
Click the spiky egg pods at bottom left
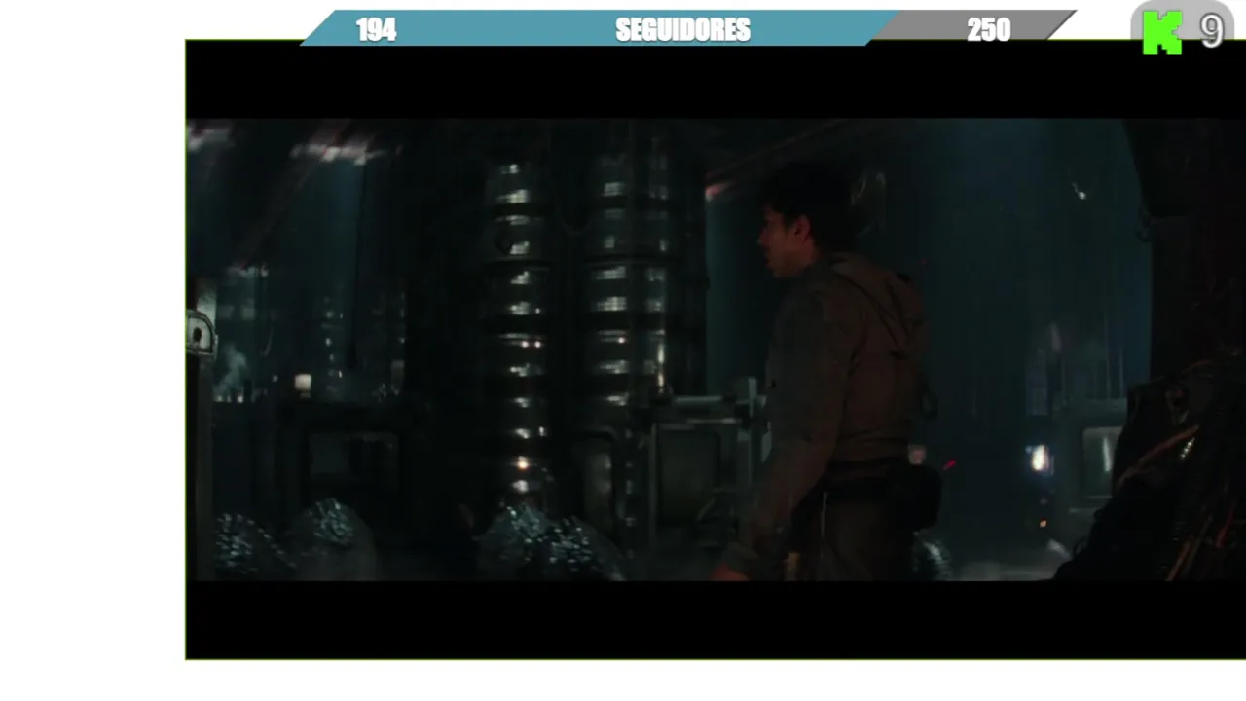[294, 540]
